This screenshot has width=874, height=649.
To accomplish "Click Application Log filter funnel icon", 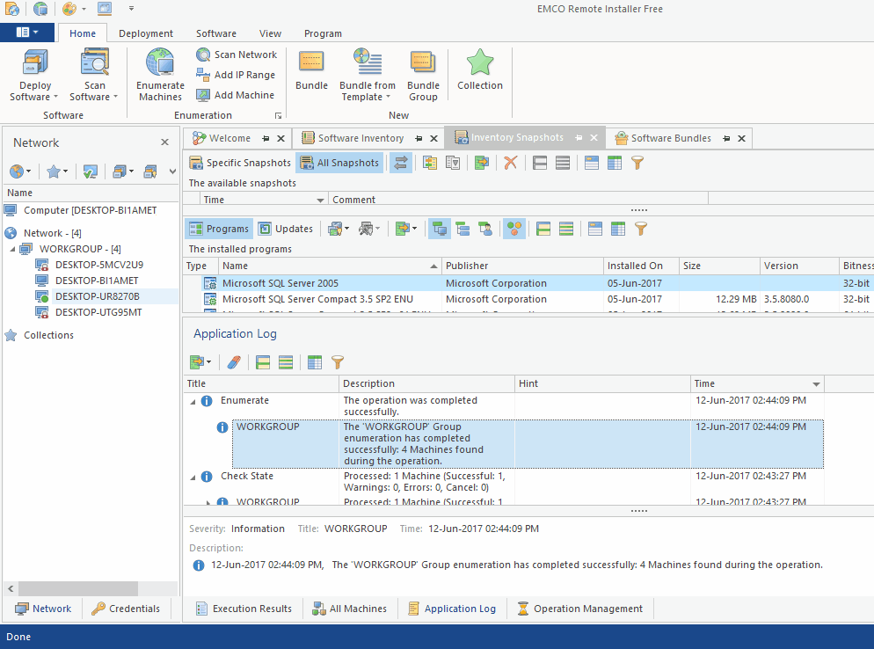I will pyautogui.click(x=338, y=362).
